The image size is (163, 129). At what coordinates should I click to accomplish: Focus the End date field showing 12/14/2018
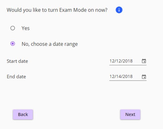[x=128, y=77]
